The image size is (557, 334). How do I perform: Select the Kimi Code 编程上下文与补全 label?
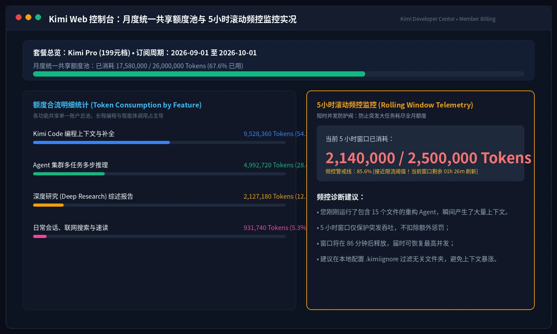[x=74, y=134]
